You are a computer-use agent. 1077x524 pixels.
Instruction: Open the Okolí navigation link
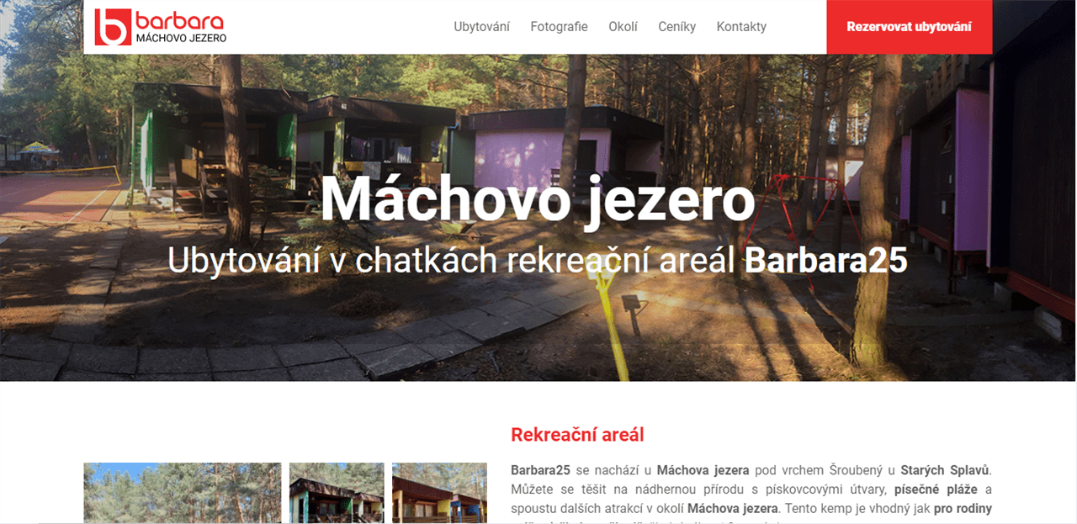tap(623, 26)
